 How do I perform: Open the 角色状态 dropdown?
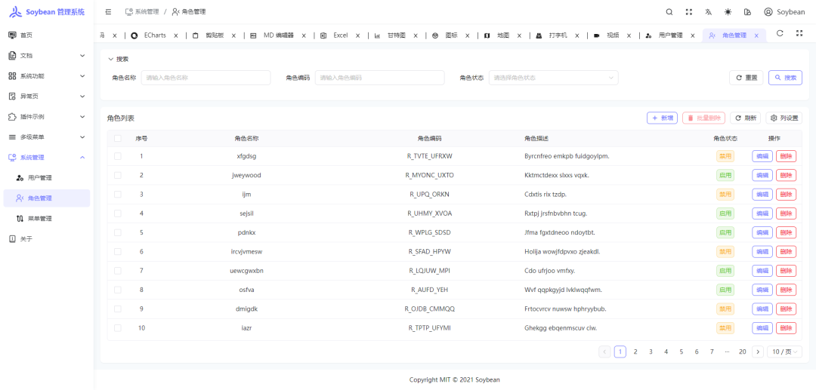click(x=553, y=78)
